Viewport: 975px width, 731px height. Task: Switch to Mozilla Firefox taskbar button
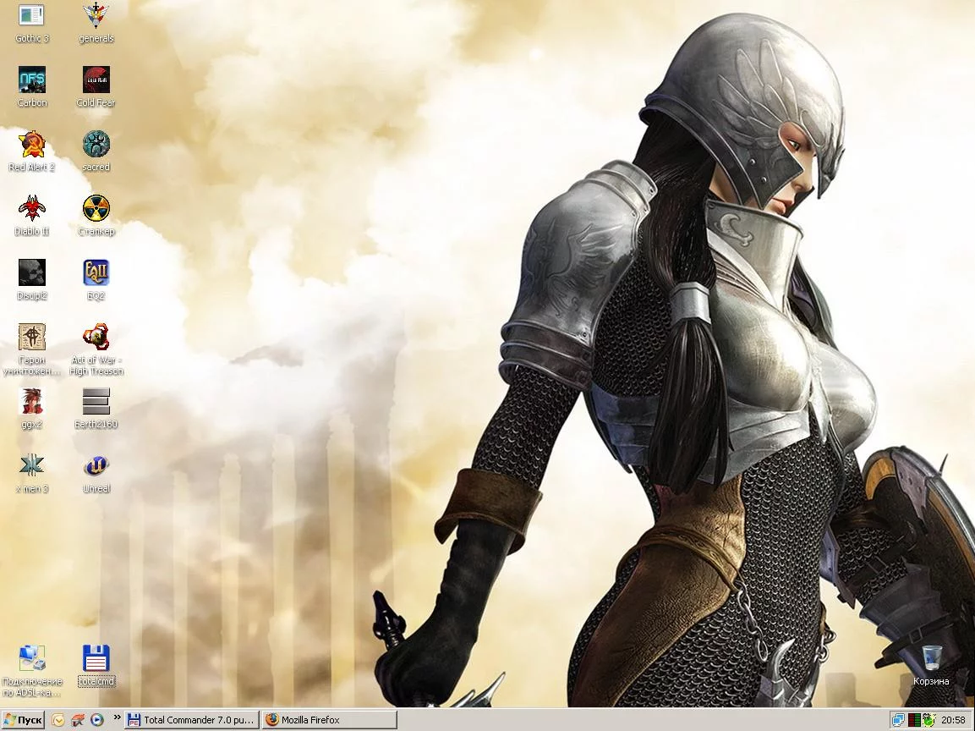click(329, 720)
